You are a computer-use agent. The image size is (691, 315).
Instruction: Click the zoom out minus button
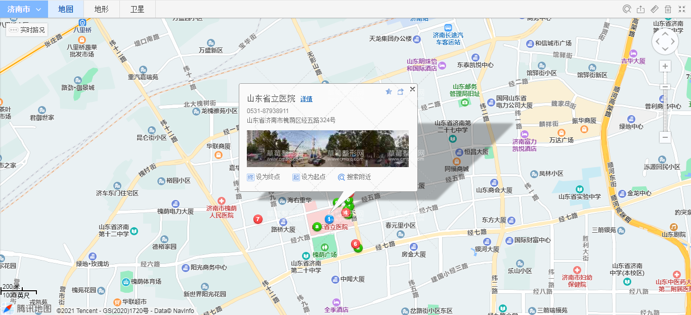tap(665, 137)
